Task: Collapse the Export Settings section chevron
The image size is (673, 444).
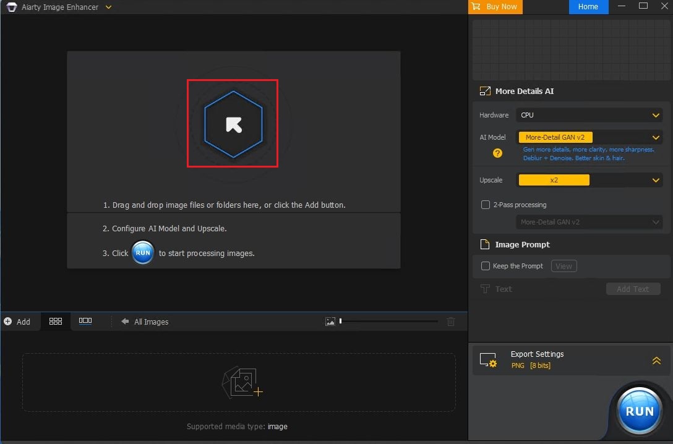Action: [x=656, y=360]
